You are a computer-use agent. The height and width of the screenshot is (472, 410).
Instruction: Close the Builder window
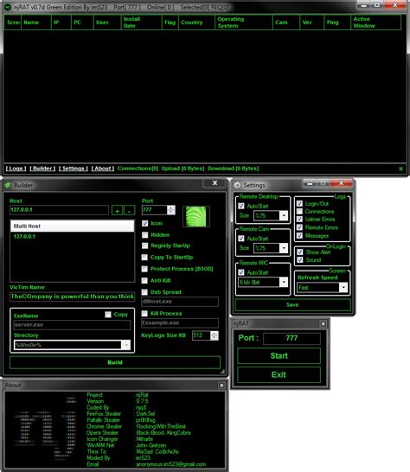(215, 183)
